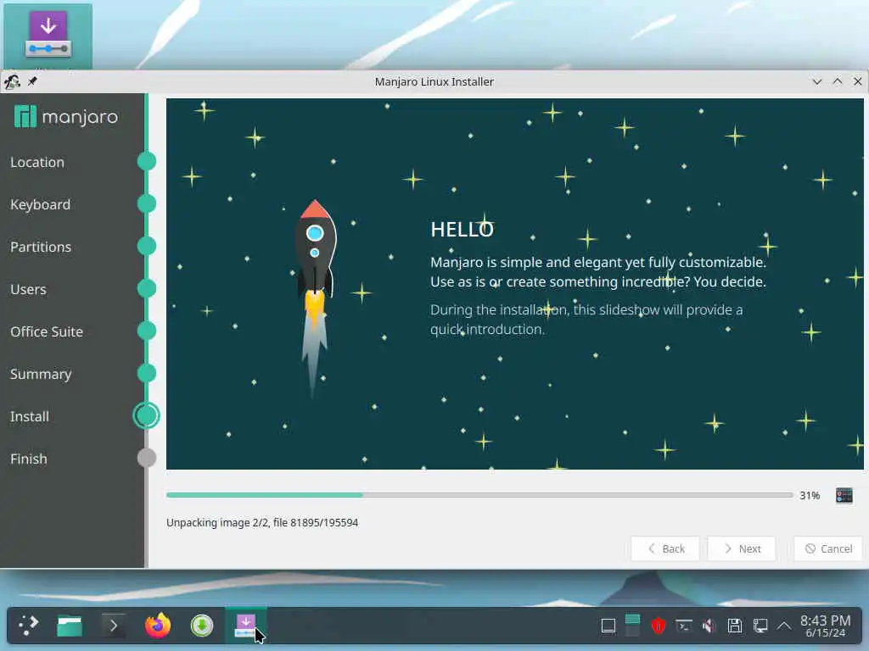Open the red shield tray icon
Image resolution: width=869 pixels, height=651 pixels.
pos(658,626)
